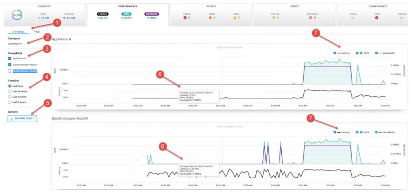The width and height of the screenshot is (411, 192).
Task: Open the Download actions dropdown button
Action: [x=22, y=119]
